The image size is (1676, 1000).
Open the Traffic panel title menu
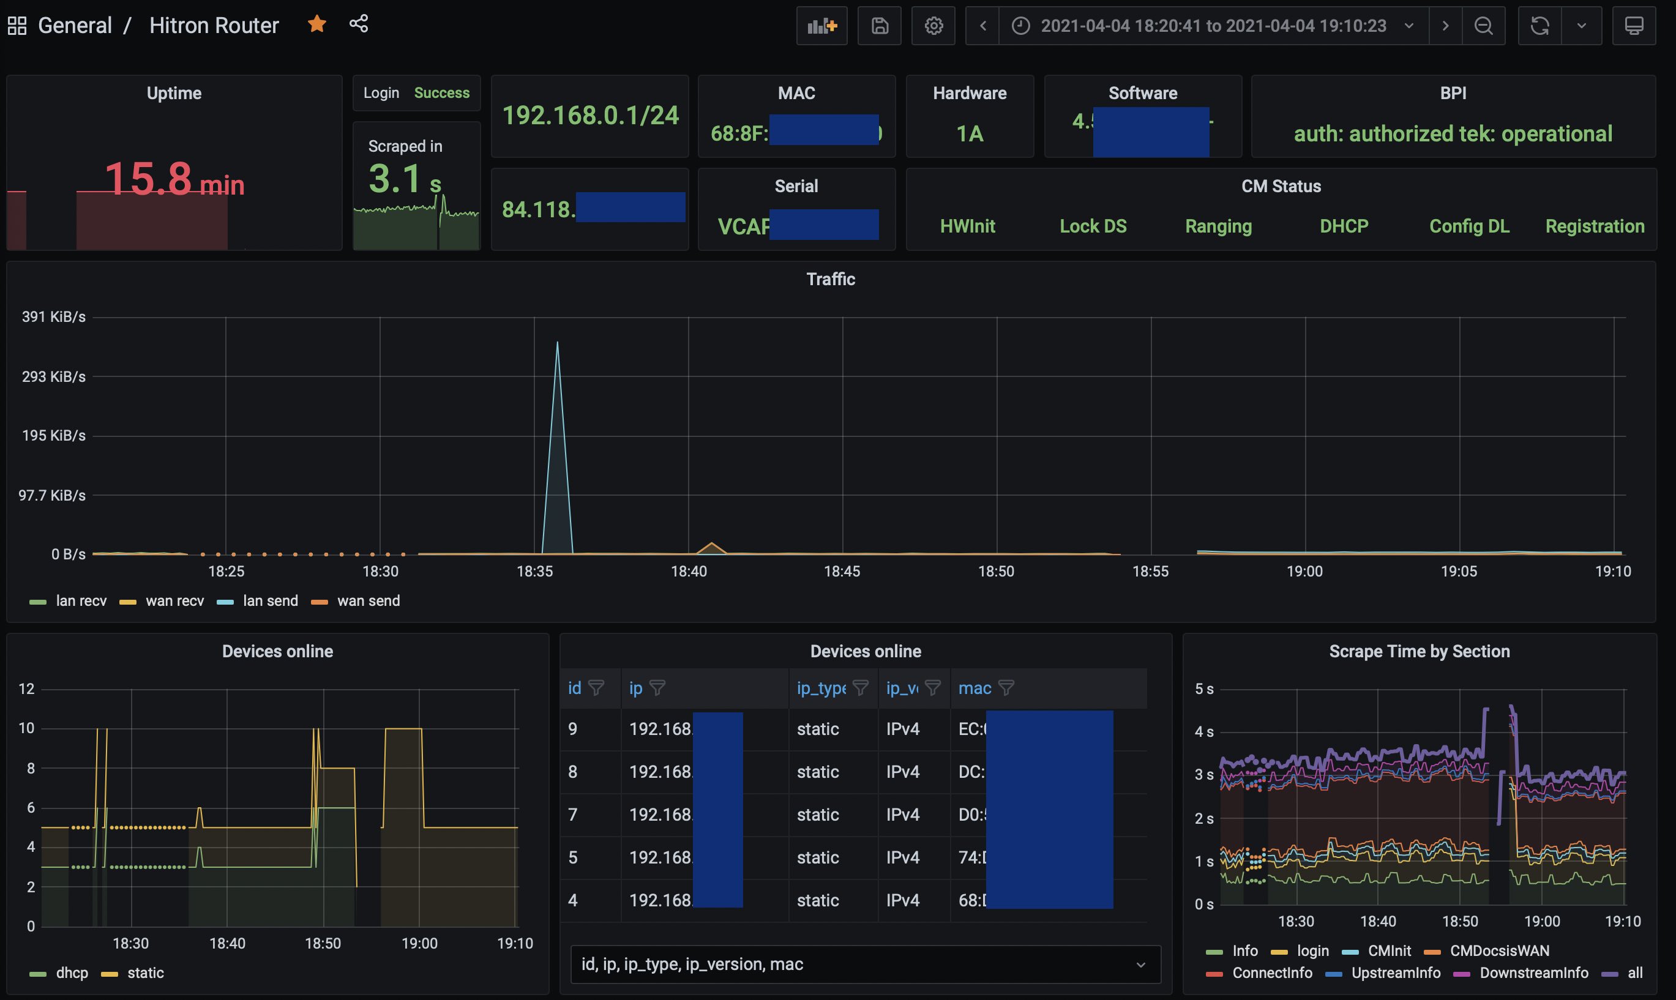(830, 279)
